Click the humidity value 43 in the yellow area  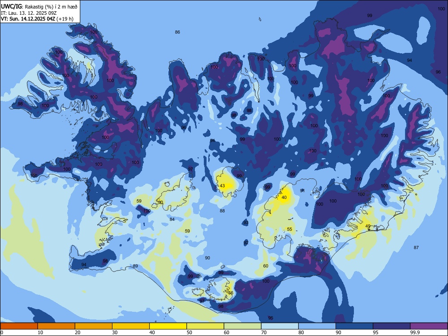[x=222, y=186]
